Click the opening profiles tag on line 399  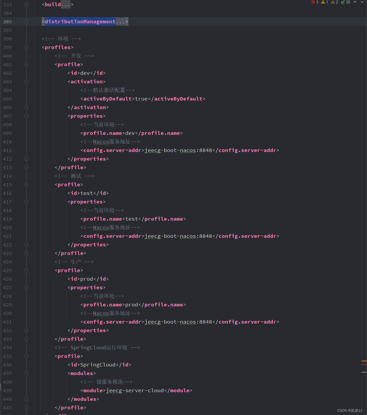(x=58, y=47)
